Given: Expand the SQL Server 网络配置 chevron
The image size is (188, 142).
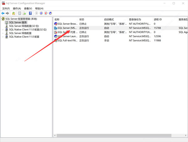Looking at the screenshot, I should click(3, 33).
